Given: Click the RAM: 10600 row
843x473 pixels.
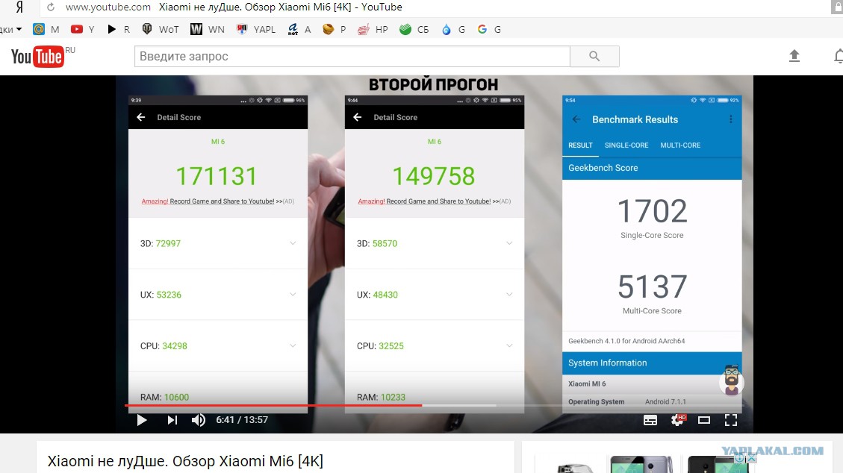Looking at the screenshot, I should tap(218, 398).
